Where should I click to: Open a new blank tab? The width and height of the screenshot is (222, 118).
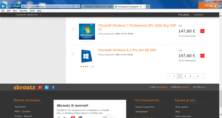[x=148, y=6]
